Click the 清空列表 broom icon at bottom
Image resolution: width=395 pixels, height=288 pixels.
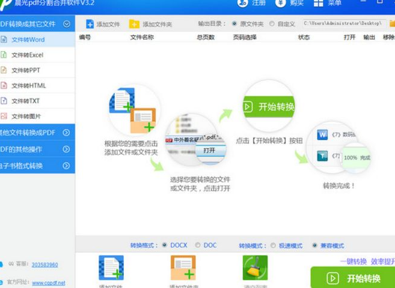click(x=255, y=268)
